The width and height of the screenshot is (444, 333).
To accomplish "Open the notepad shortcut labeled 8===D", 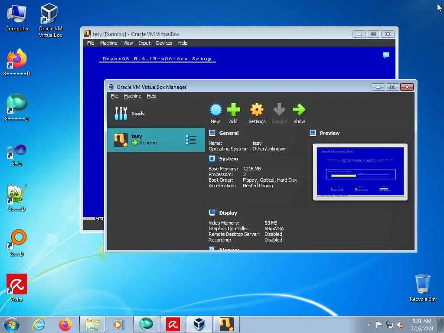I will (17, 198).
